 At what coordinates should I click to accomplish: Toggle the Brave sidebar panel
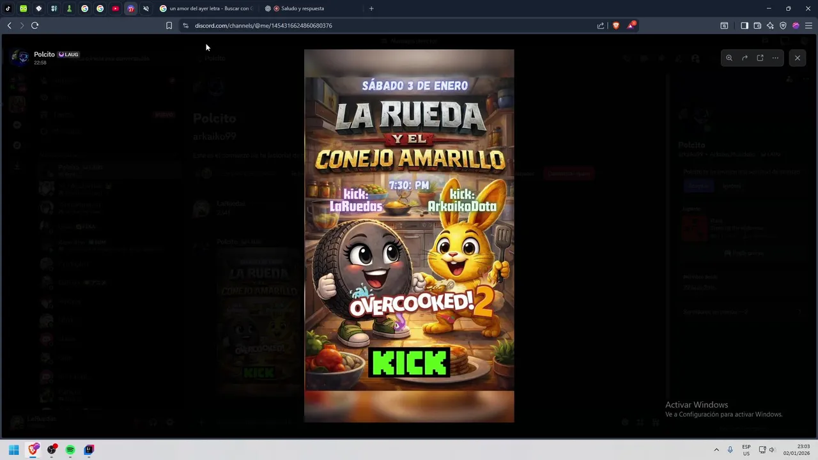pos(745,26)
